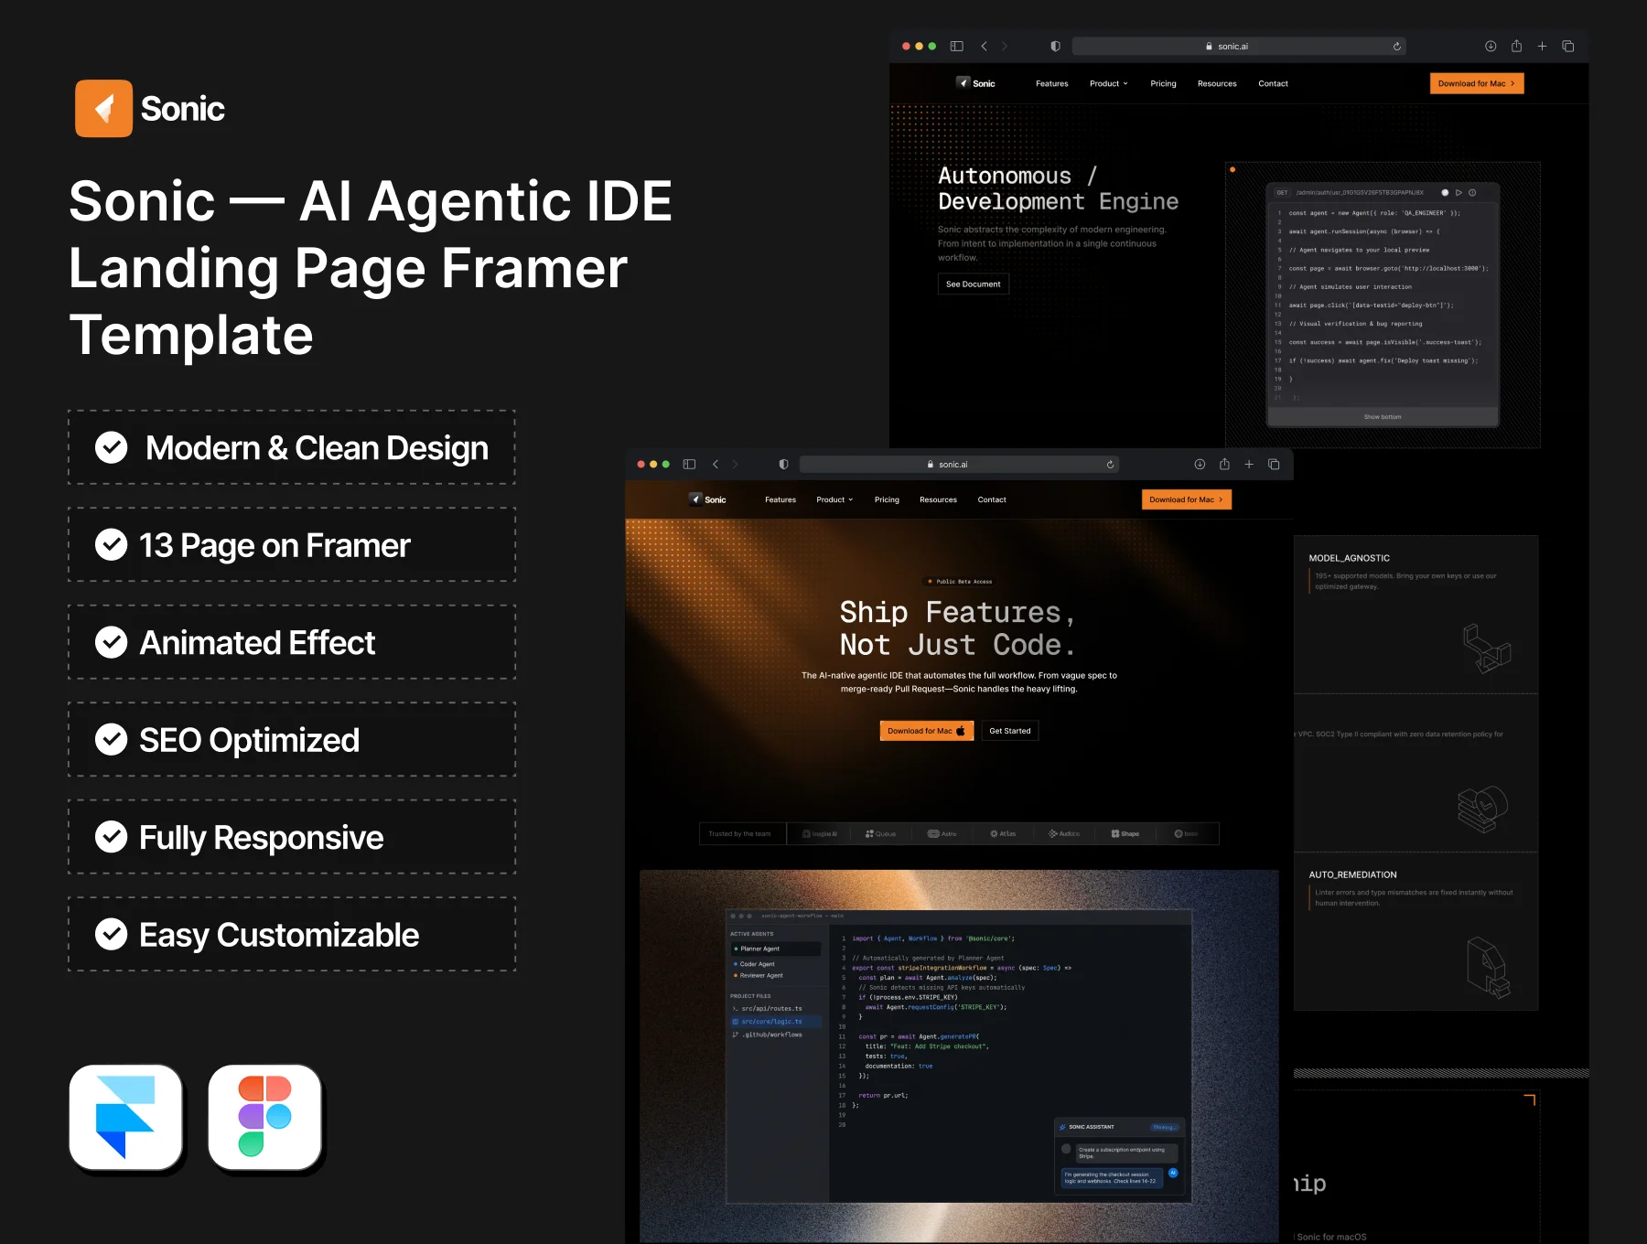Viewport: 1647px width, 1244px height.
Task: Click Shape logo in trusted-by strip
Action: click(x=1125, y=834)
